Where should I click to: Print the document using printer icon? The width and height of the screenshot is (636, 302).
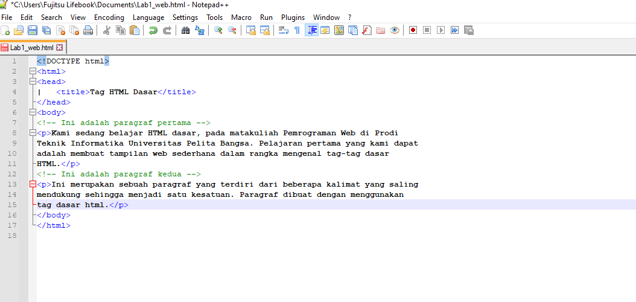click(88, 30)
